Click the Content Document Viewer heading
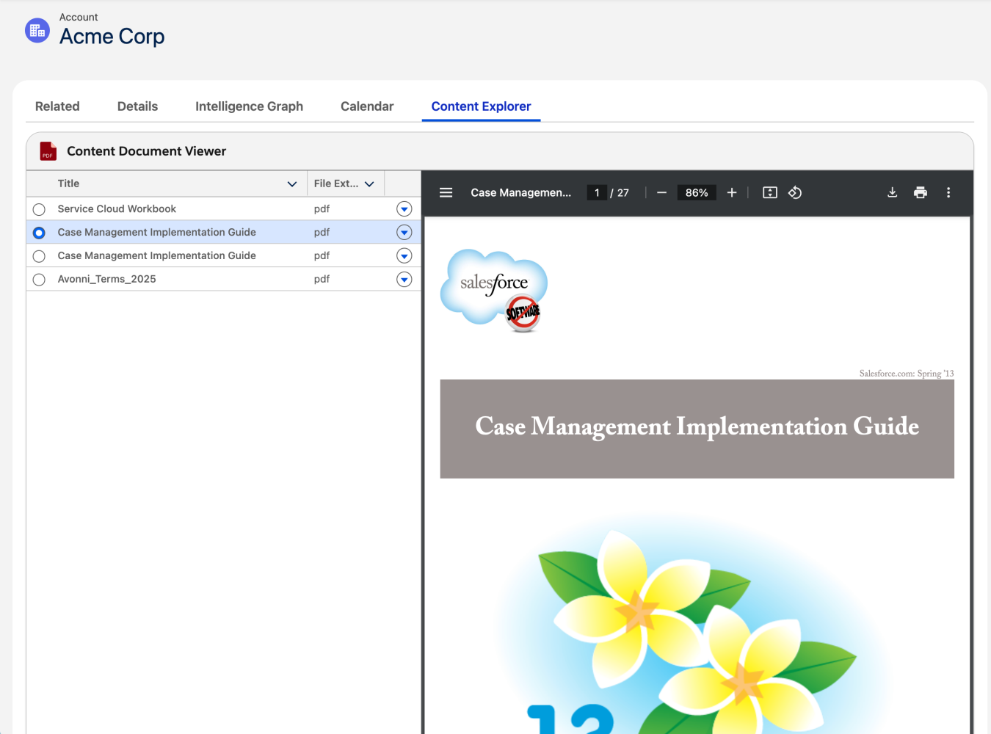 click(146, 151)
